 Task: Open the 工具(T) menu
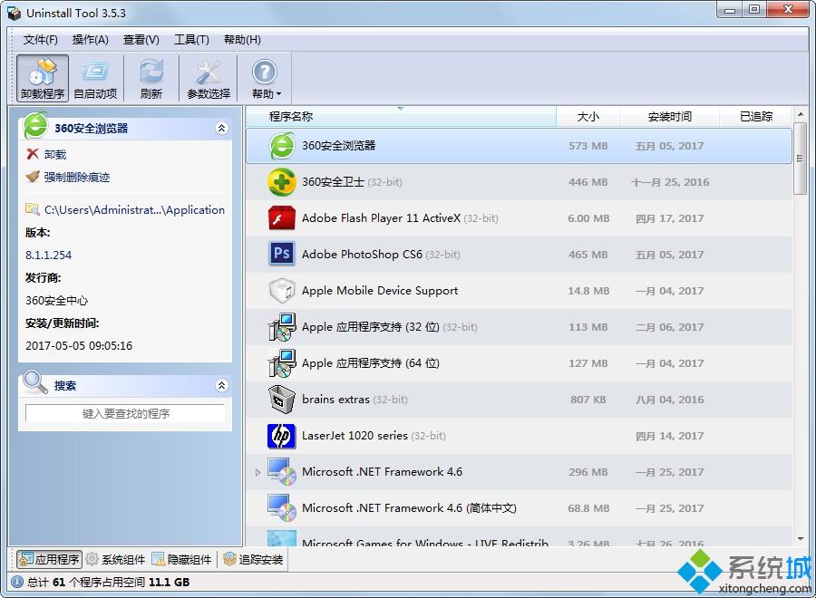tap(191, 40)
